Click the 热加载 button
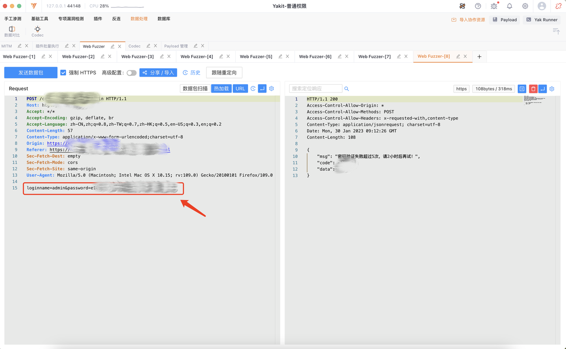This screenshot has height=349, width=566. [222, 89]
